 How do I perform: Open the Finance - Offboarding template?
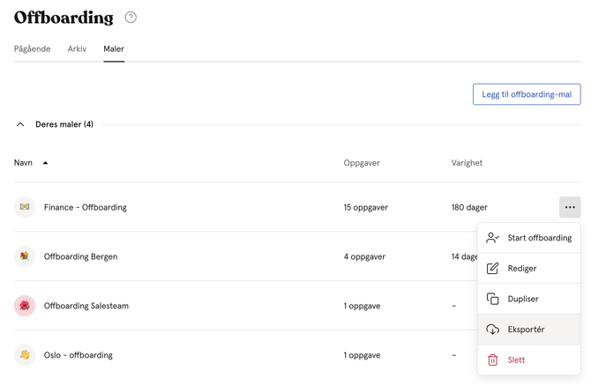pos(86,207)
